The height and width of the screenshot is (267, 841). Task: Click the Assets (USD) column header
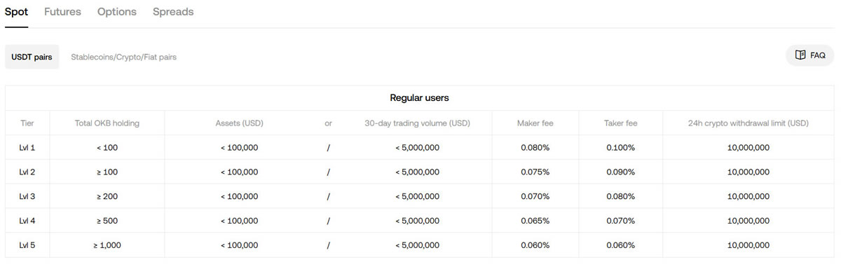(239, 123)
